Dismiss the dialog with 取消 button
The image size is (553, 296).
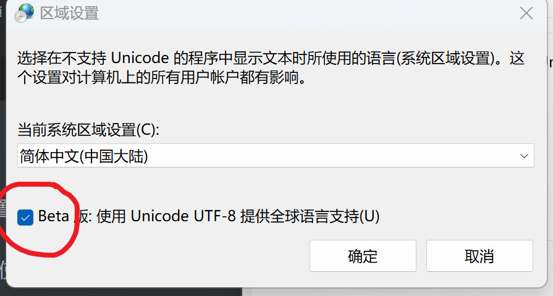[479, 256]
